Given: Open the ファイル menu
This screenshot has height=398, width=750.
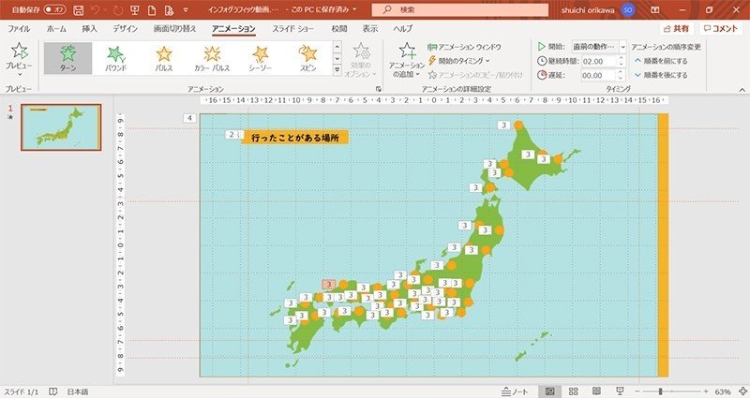Looking at the screenshot, I should click(19, 29).
